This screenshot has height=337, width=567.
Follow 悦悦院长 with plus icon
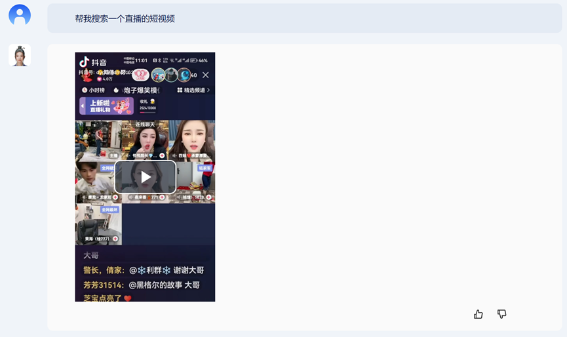162,156
